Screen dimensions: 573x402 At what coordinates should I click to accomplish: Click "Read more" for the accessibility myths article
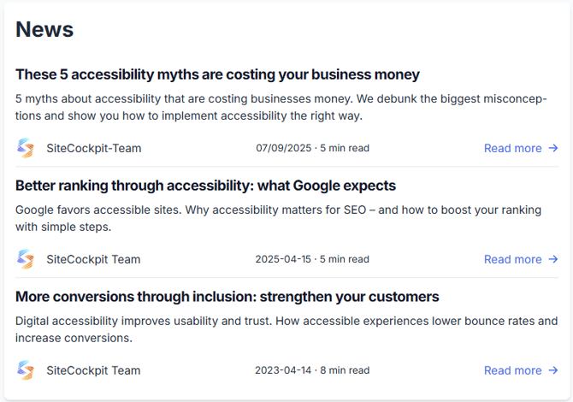[512, 148]
